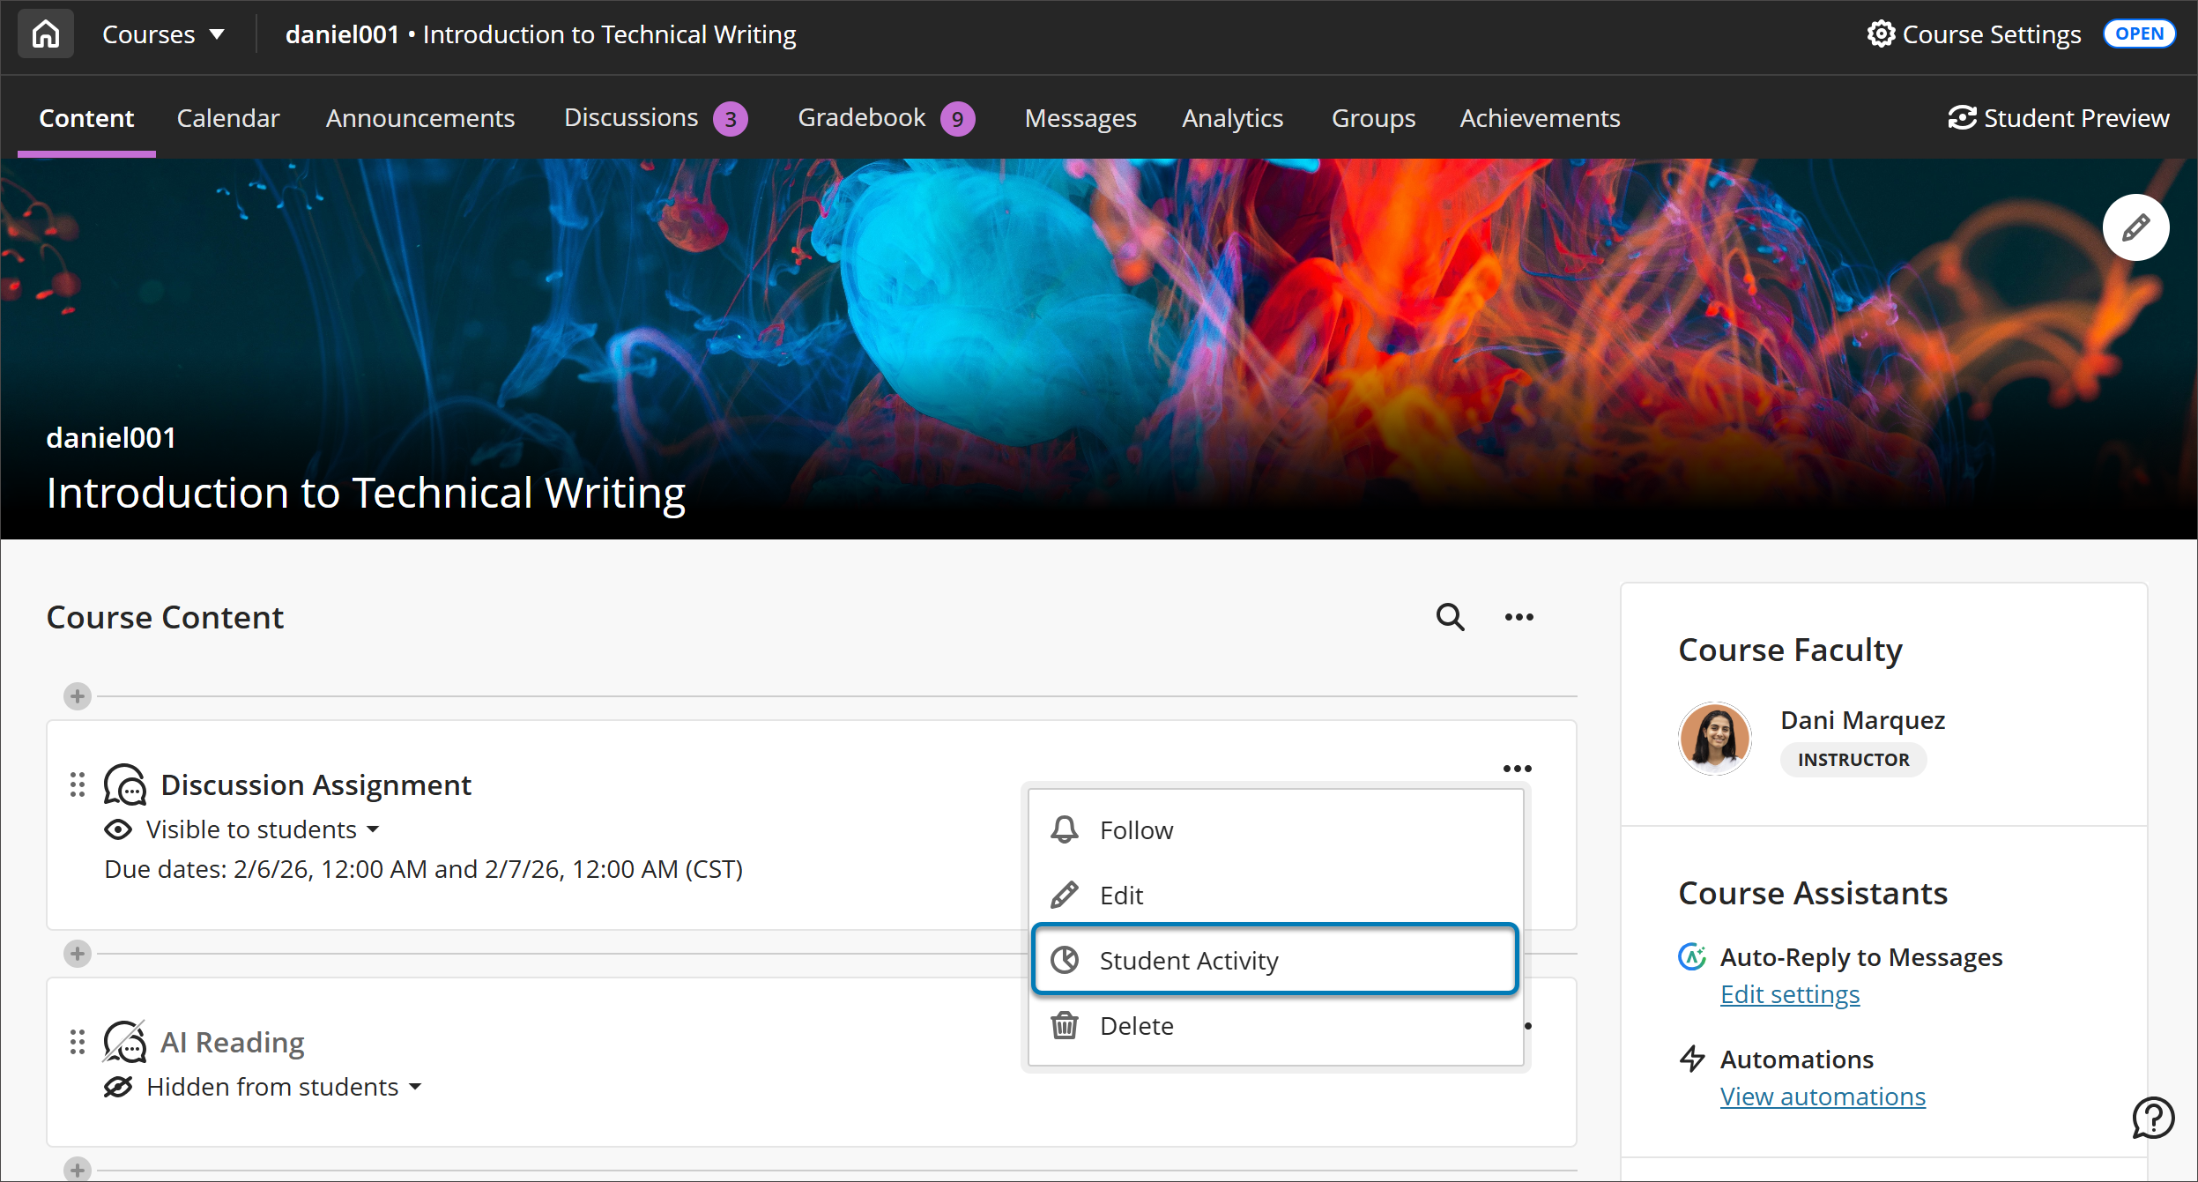Open the Hidden from students chevron
Screen dimensions: 2198x1182
[x=415, y=1087]
